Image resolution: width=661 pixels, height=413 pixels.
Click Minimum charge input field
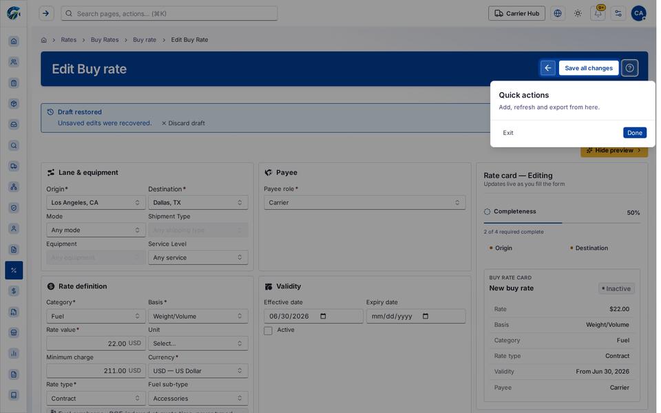(96, 371)
